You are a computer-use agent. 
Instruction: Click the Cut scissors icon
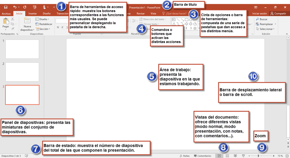click(x=13, y=19)
